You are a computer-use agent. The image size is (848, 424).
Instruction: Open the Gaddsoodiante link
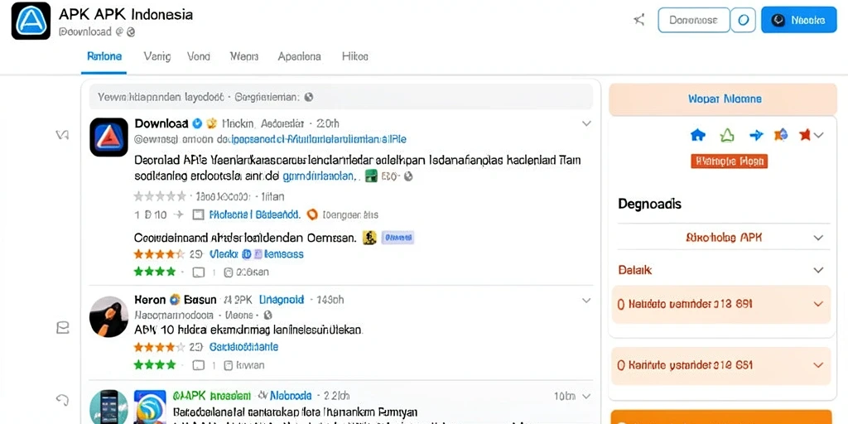click(243, 347)
